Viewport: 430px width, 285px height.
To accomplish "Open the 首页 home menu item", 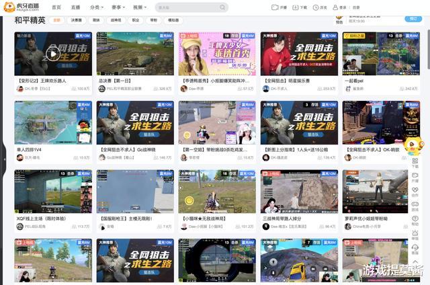I will (x=56, y=7).
